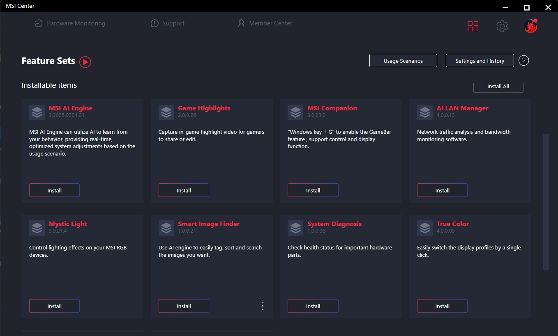Click the MSI AI Engine stack icon
The height and width of the screenshot is (336, 558).
(37, 112)
